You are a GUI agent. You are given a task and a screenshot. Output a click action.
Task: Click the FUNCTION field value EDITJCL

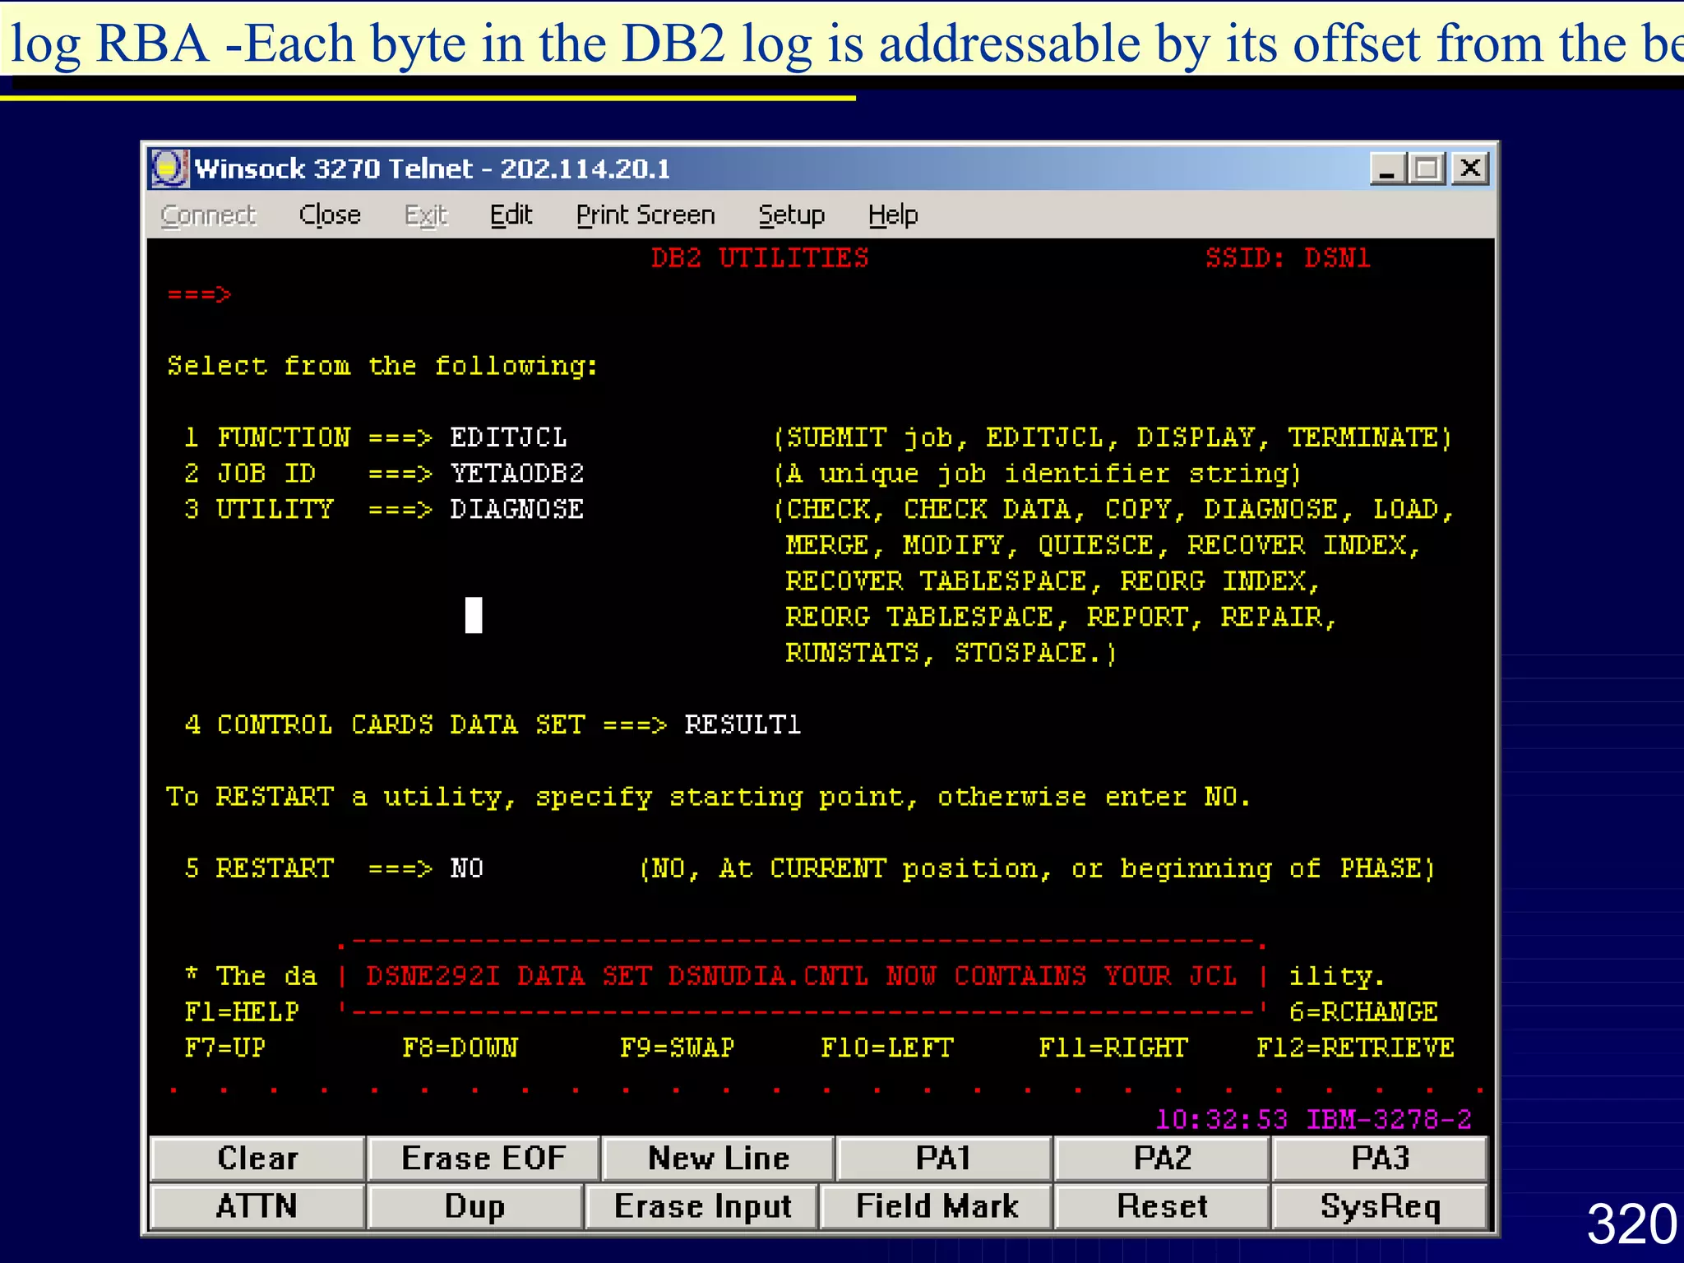508,437
